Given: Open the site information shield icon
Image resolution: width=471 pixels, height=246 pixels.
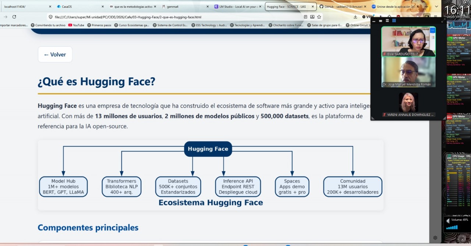Looking at the screenshot, I should pos(51,17).
